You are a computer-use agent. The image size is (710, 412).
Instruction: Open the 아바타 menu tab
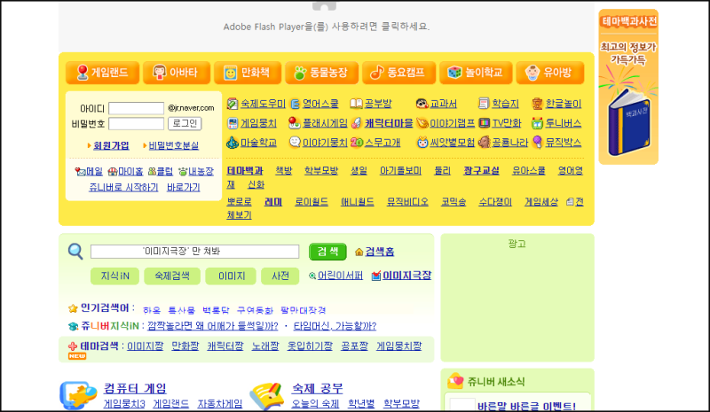[177, 73]
